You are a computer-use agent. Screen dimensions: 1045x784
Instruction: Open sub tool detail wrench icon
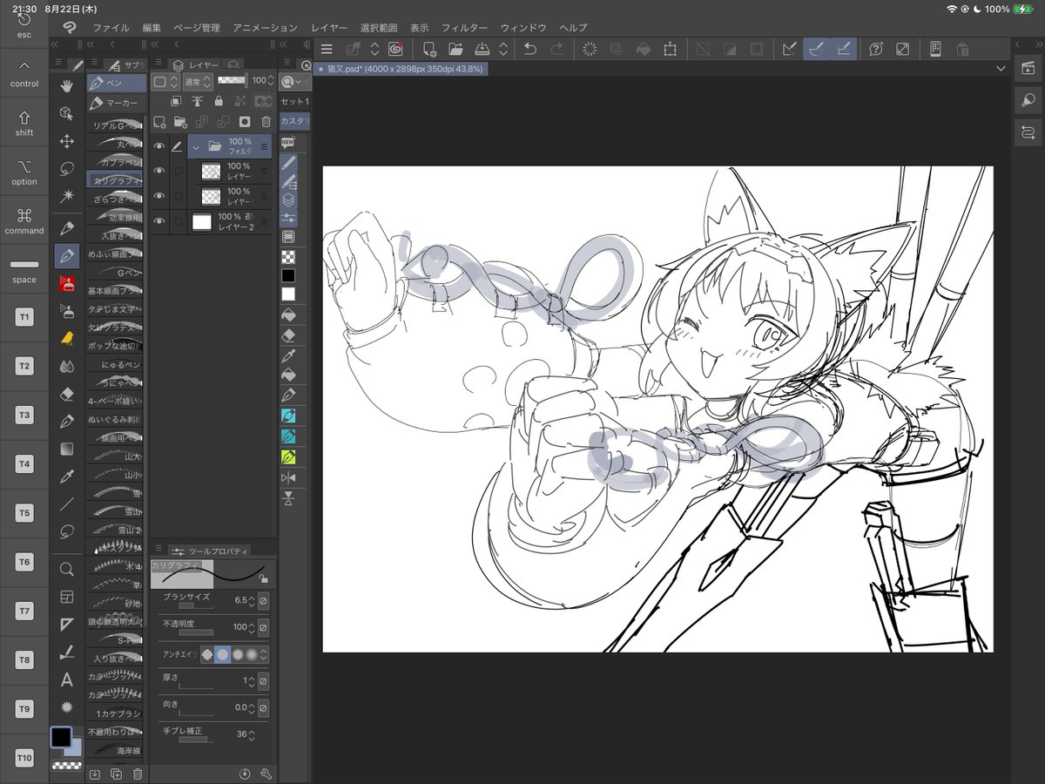[x=266, y=774]
